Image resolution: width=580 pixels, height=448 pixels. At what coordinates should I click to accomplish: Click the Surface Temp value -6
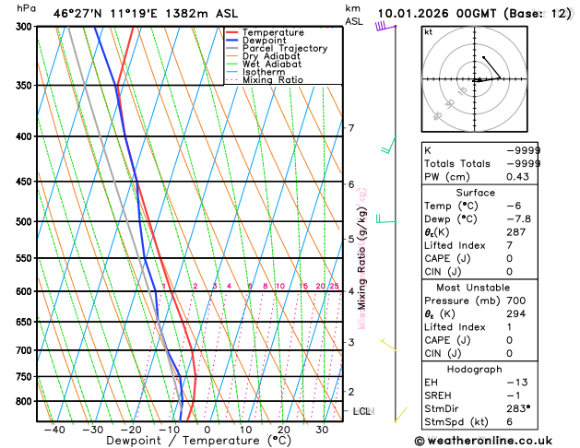coord(514,206)
